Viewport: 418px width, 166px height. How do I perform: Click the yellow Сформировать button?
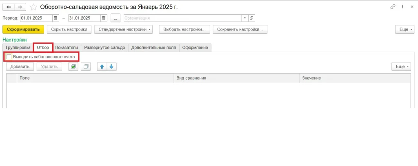pyautogui.click(x=23, y=29)
